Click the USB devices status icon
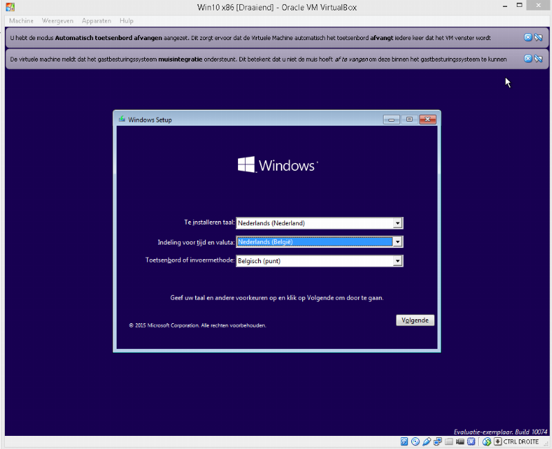Image resolution: width=552 pixels, height=449 pixels. (426, 441)
